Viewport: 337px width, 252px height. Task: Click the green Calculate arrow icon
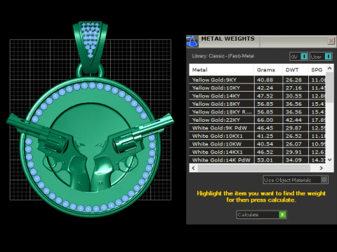282,214
